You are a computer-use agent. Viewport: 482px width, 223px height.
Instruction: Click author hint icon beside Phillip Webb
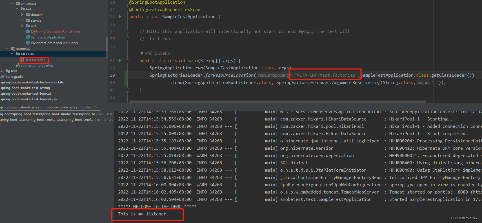142,53
